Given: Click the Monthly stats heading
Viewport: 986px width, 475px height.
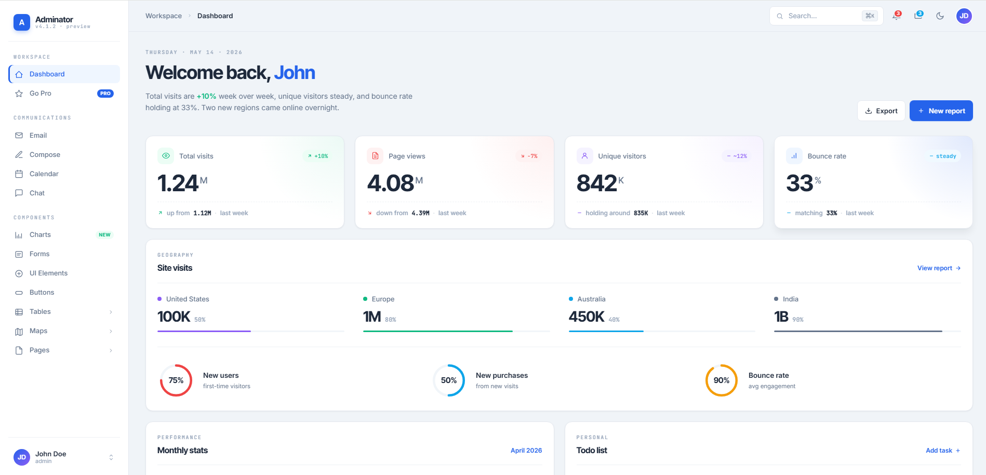Looking at the screenshot, I should (182, 451).
